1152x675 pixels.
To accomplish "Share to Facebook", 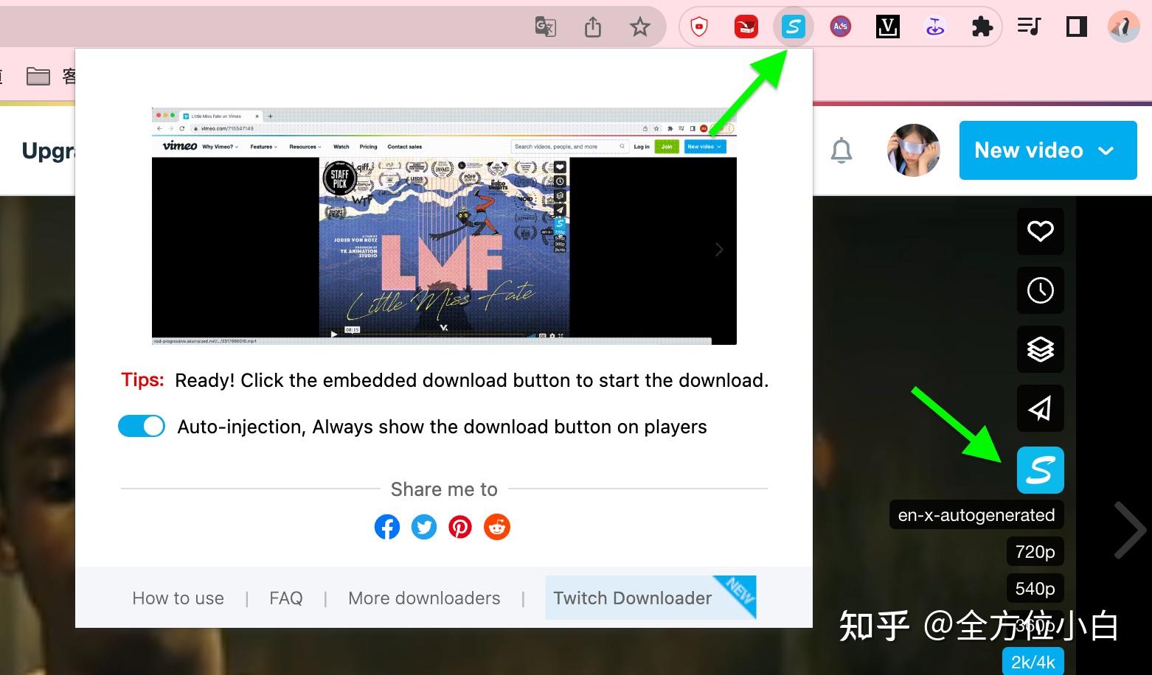I will 387,527.
